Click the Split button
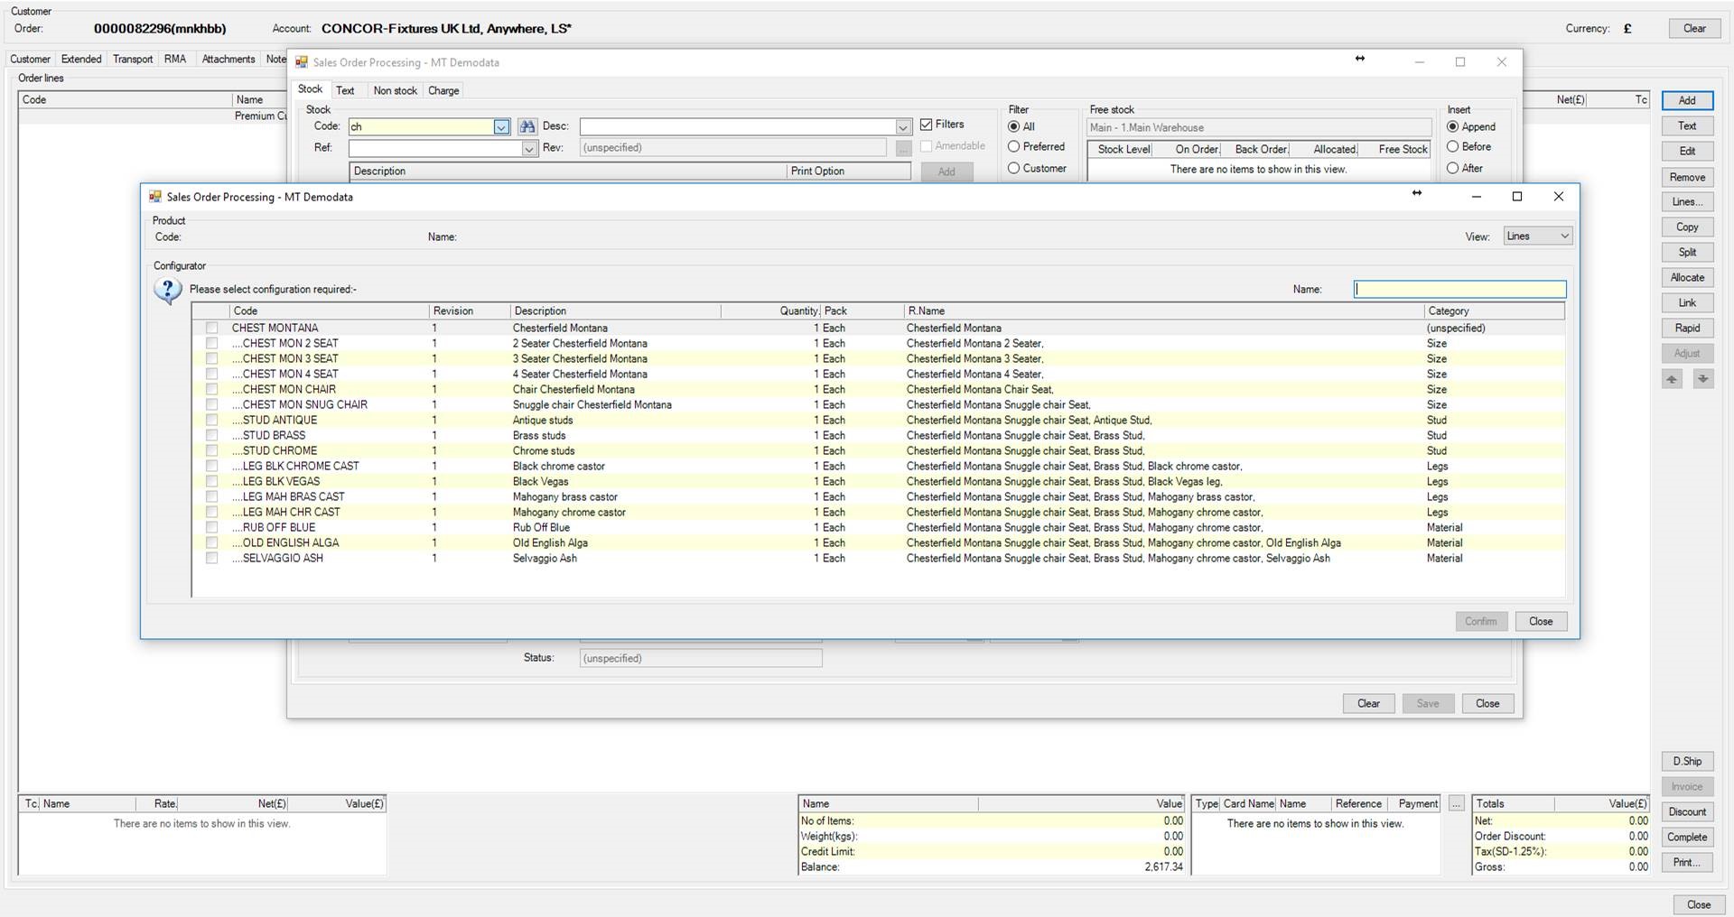1734x917 pixels. [1687, 252]
